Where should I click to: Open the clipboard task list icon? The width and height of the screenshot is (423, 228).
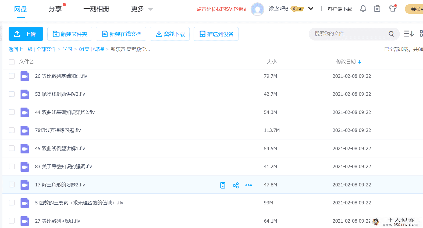(x=377, y=9)
